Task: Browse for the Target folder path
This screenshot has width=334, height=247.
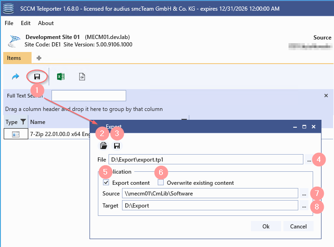Action: tap(304, 205)
